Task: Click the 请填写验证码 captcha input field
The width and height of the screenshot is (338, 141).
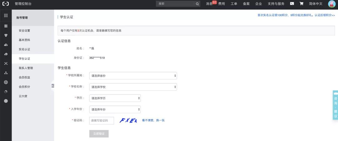Action: pos(101,121)
